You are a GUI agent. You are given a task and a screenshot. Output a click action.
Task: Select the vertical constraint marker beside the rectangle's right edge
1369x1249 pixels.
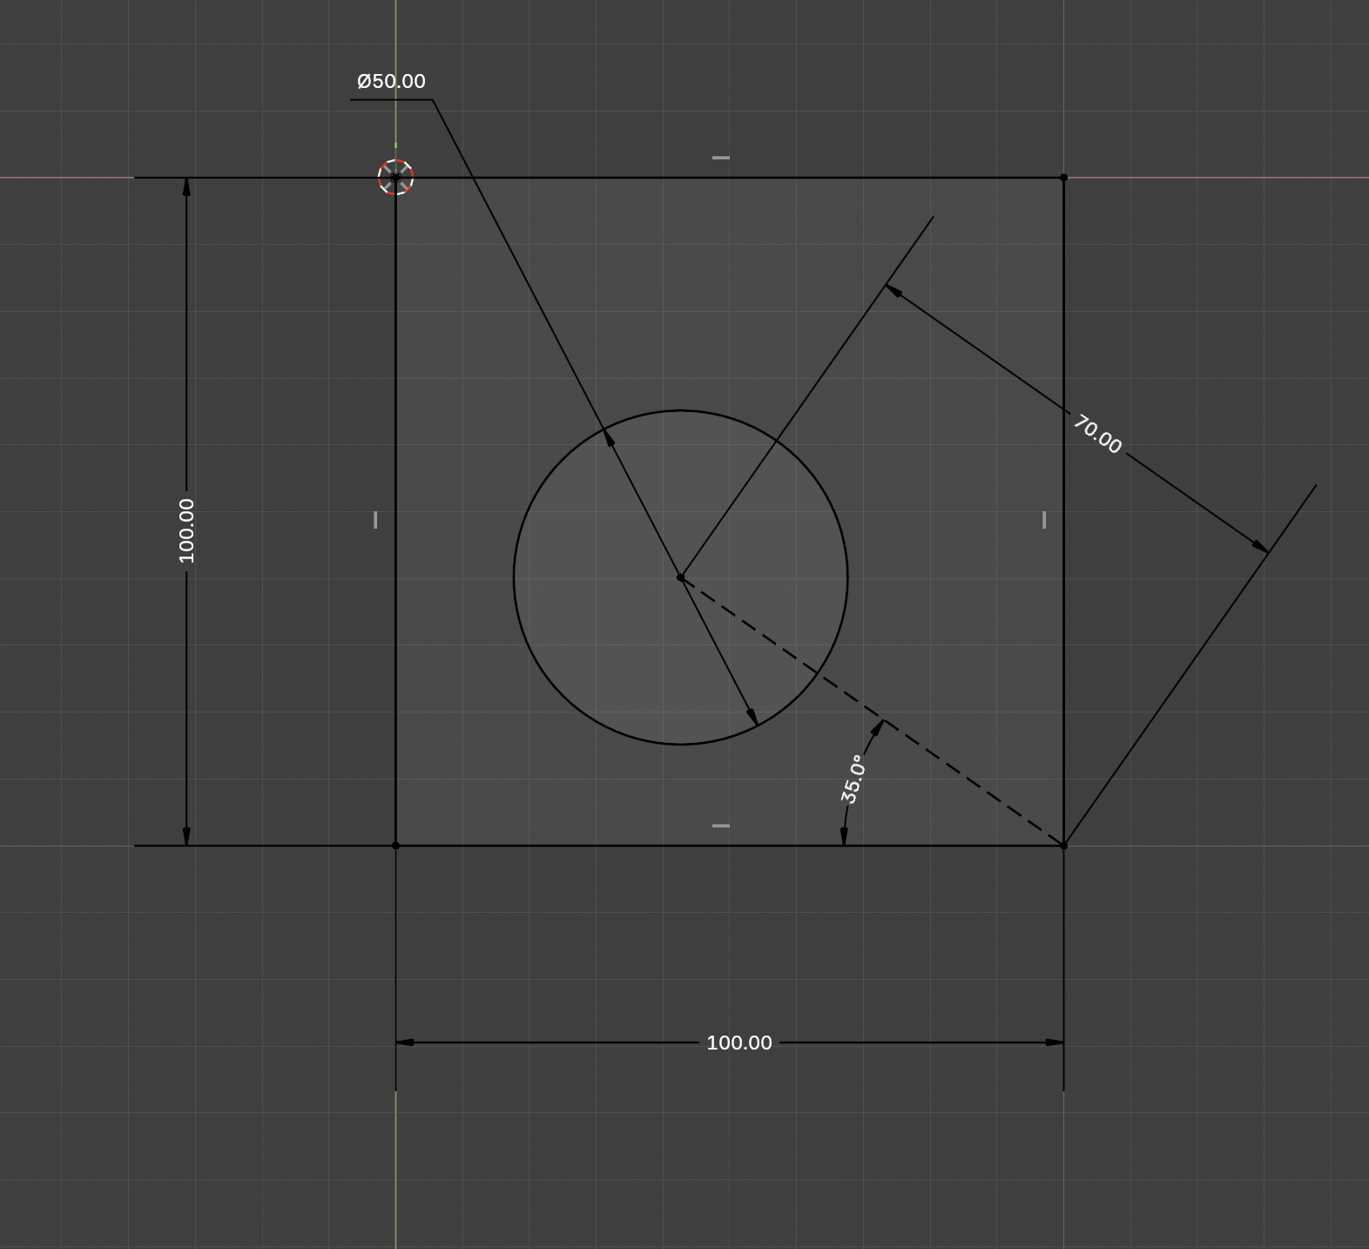tap(1044, 520)
